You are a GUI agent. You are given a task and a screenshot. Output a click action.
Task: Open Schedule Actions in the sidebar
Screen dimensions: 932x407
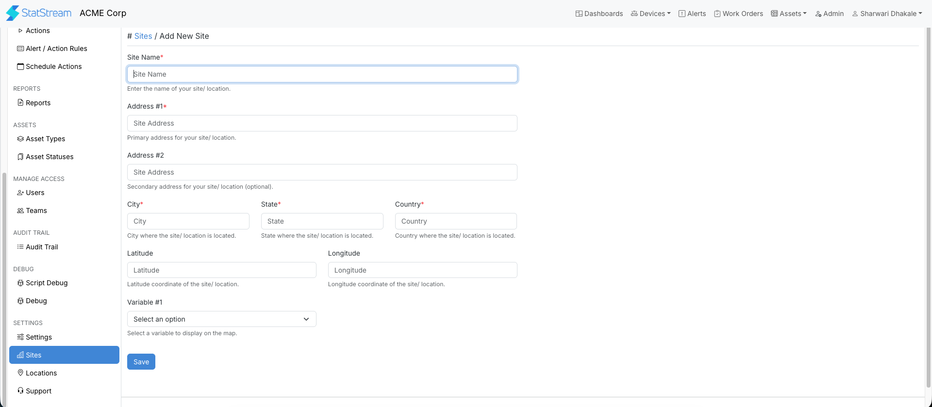point(64,66)
